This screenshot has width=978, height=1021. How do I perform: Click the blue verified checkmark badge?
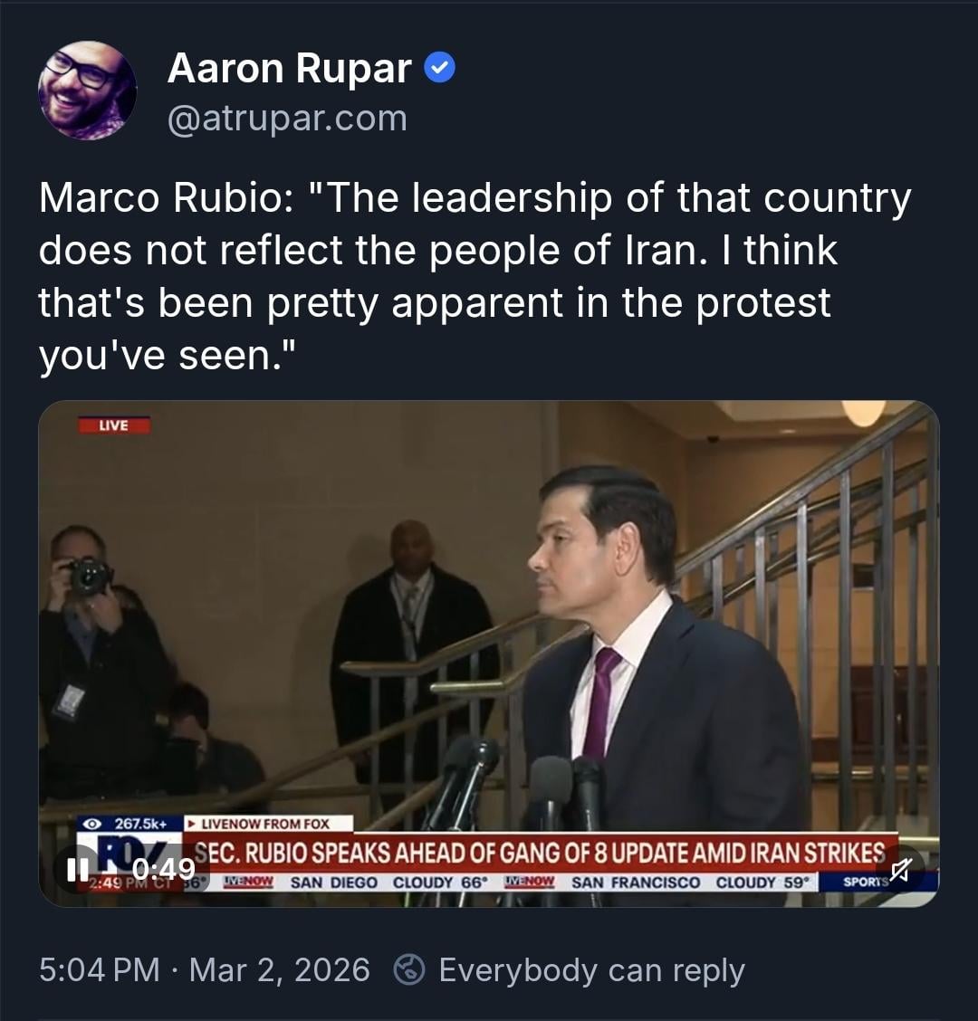pyautogui.click(x=440, y=68)
